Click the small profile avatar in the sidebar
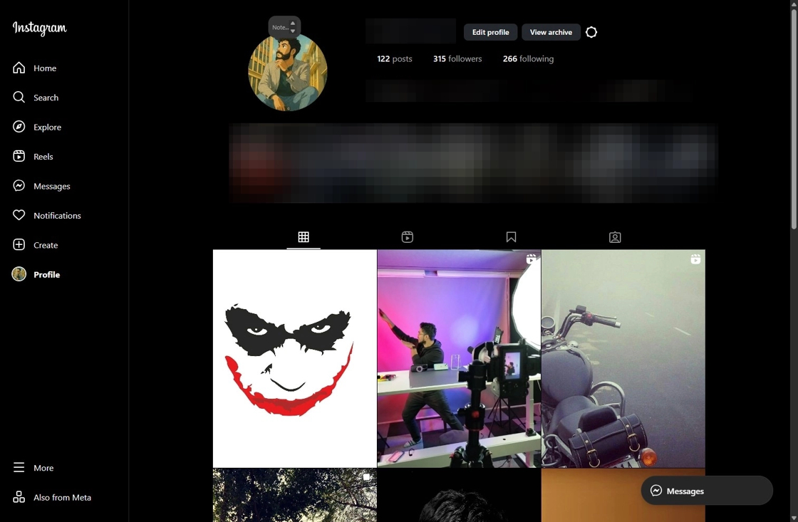Viewport: 798px width, 522px height. coord(19,274)
